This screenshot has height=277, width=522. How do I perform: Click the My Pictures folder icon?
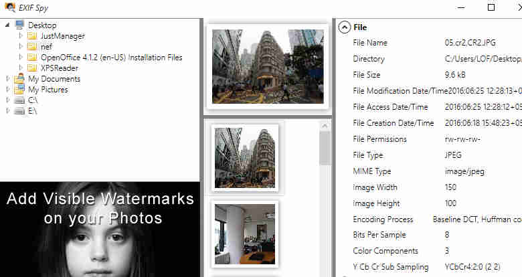click(x=19, y=89)
